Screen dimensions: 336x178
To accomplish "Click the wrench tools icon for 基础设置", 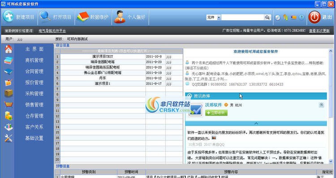I will pyautogui.click(x=9, y=138).
